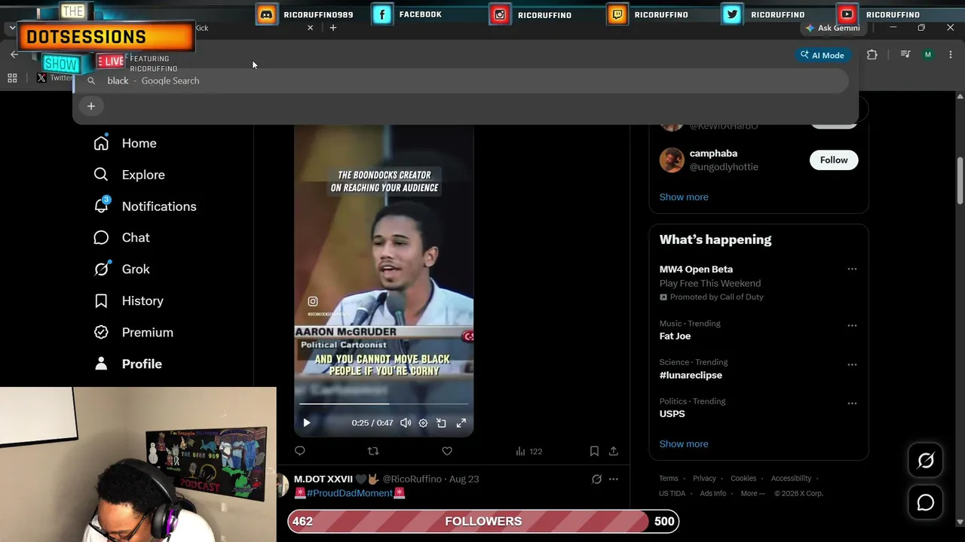This screenshot has width=965, height=542.
Task: Open the #ProudDadMoment hashtag
Action: pos(350,493)
